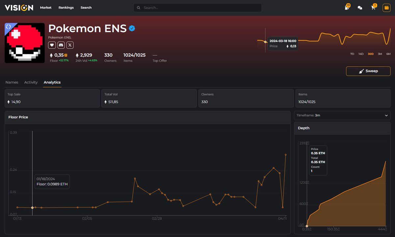395x237 pixels.
Task: Focus the Search... input field
Action: click(x=197, y=8)
